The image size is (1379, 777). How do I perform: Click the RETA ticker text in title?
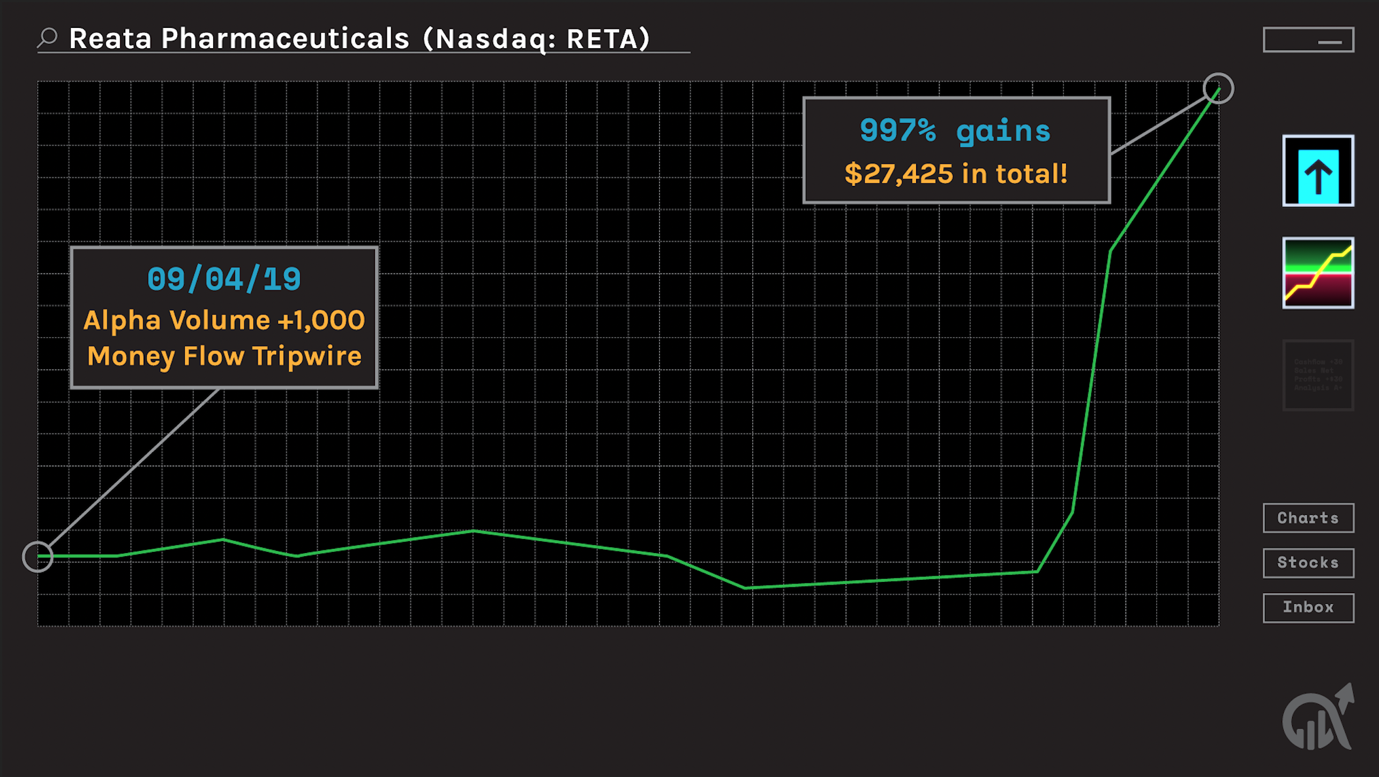(603, 39)
